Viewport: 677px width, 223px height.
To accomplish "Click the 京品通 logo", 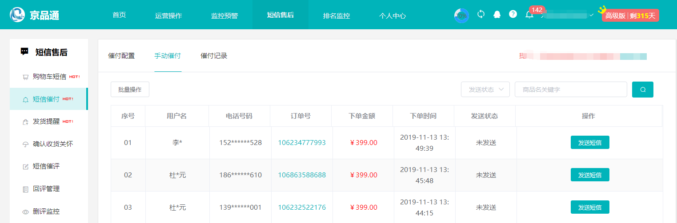I will click(35, 15).
